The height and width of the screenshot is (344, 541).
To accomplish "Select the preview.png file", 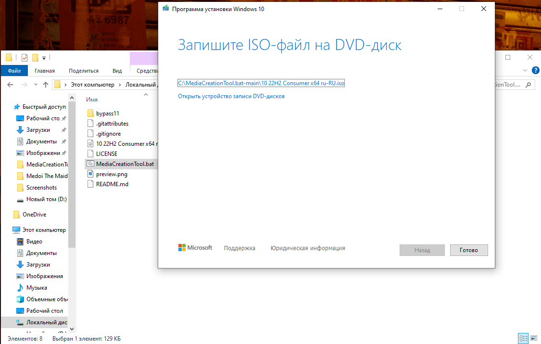I will [112, 174].
